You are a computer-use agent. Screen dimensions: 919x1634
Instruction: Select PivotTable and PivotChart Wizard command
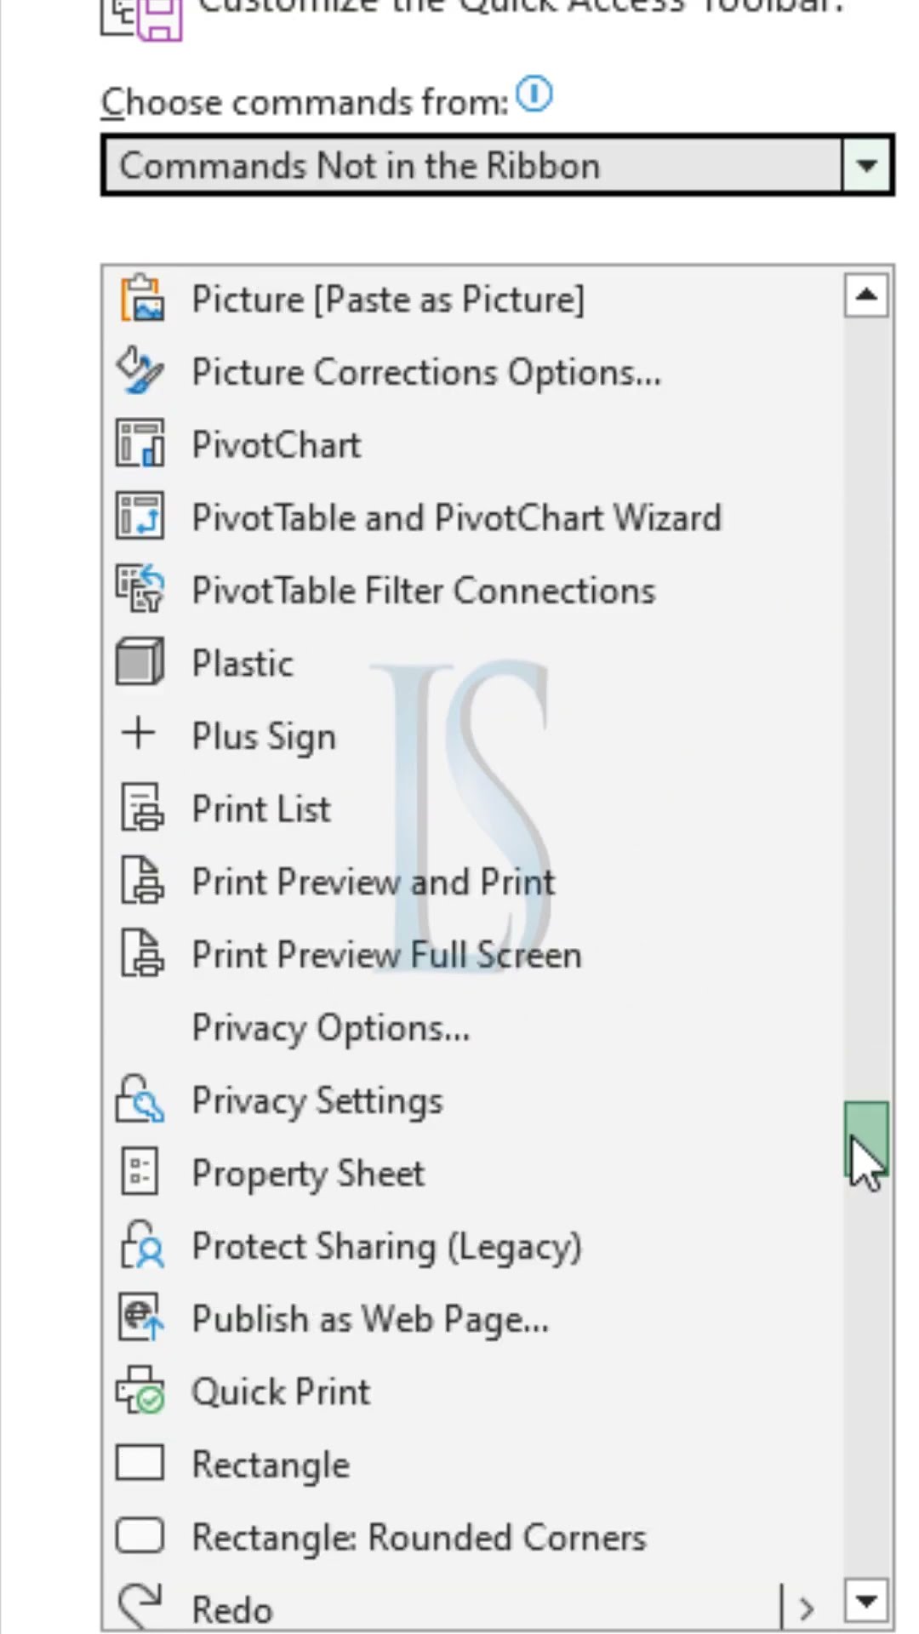tap(456, 517)
